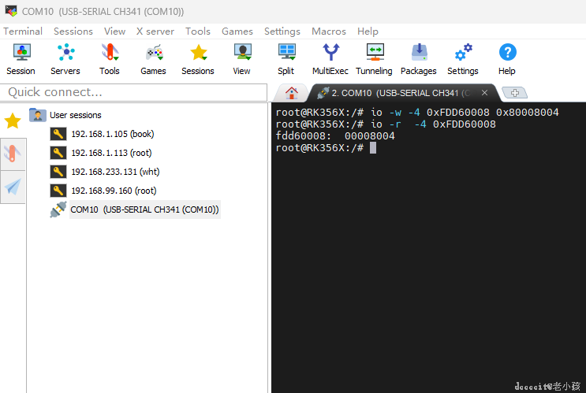Viewport: 586px width, 393px height.
Task: Select session 192.168.1.105 (book)
Action: 113,134
